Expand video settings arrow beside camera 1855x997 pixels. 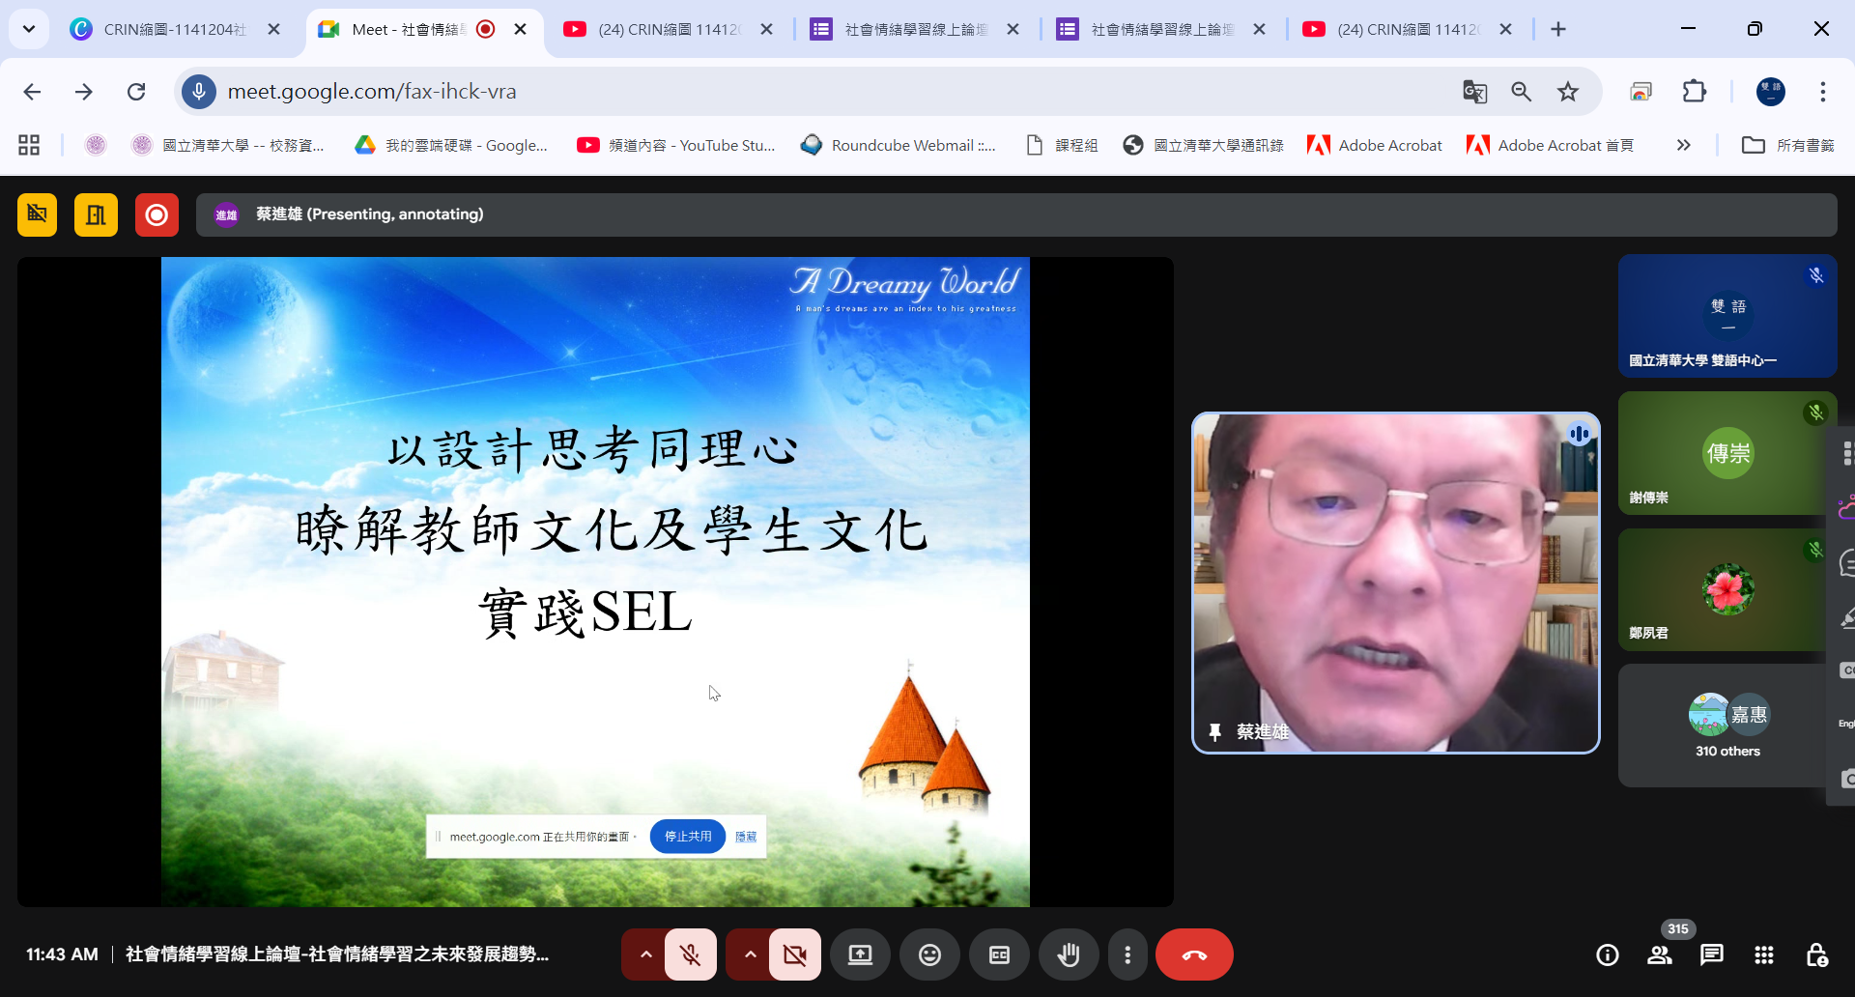751,954
